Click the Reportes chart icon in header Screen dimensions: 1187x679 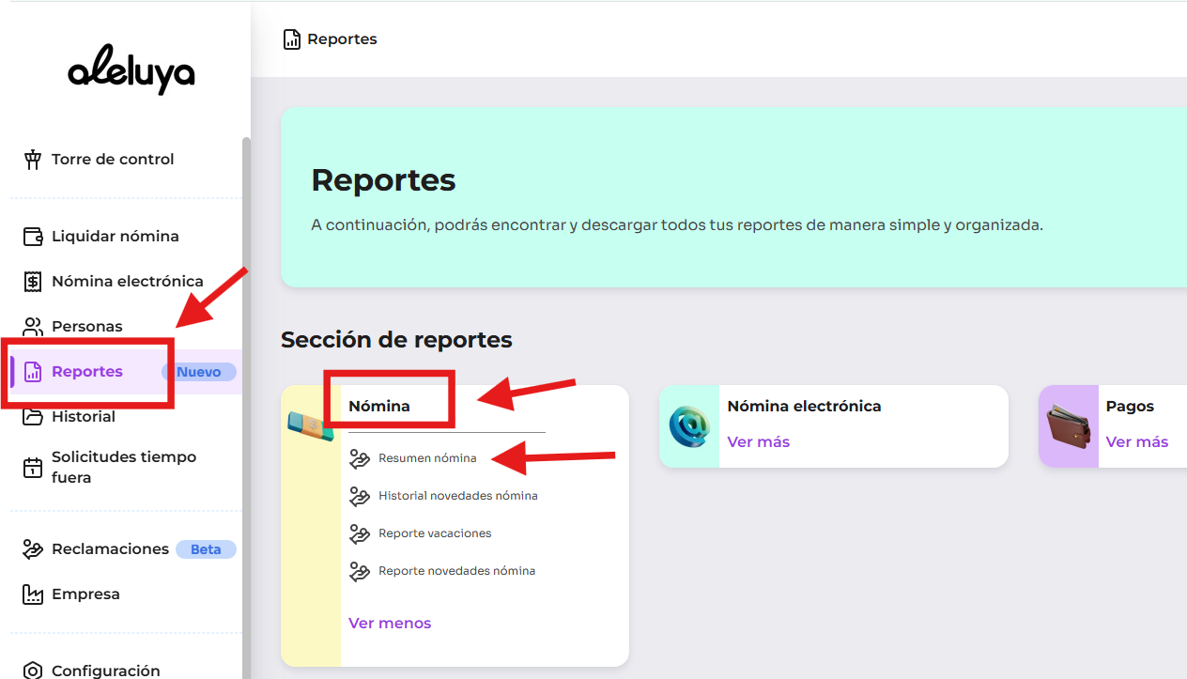292,39
